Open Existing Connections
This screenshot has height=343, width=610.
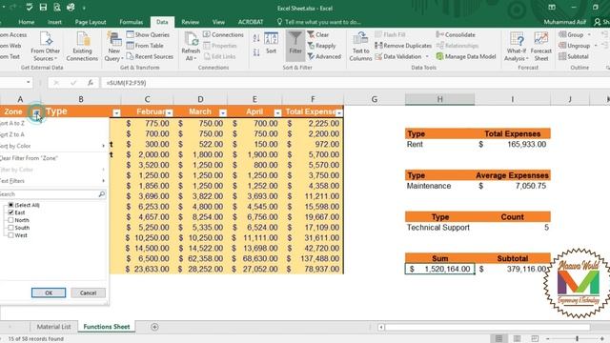pyautogui.click(x=82, y=47)
